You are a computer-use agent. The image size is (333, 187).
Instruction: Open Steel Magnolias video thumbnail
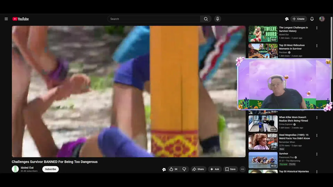tap(263, 142)
